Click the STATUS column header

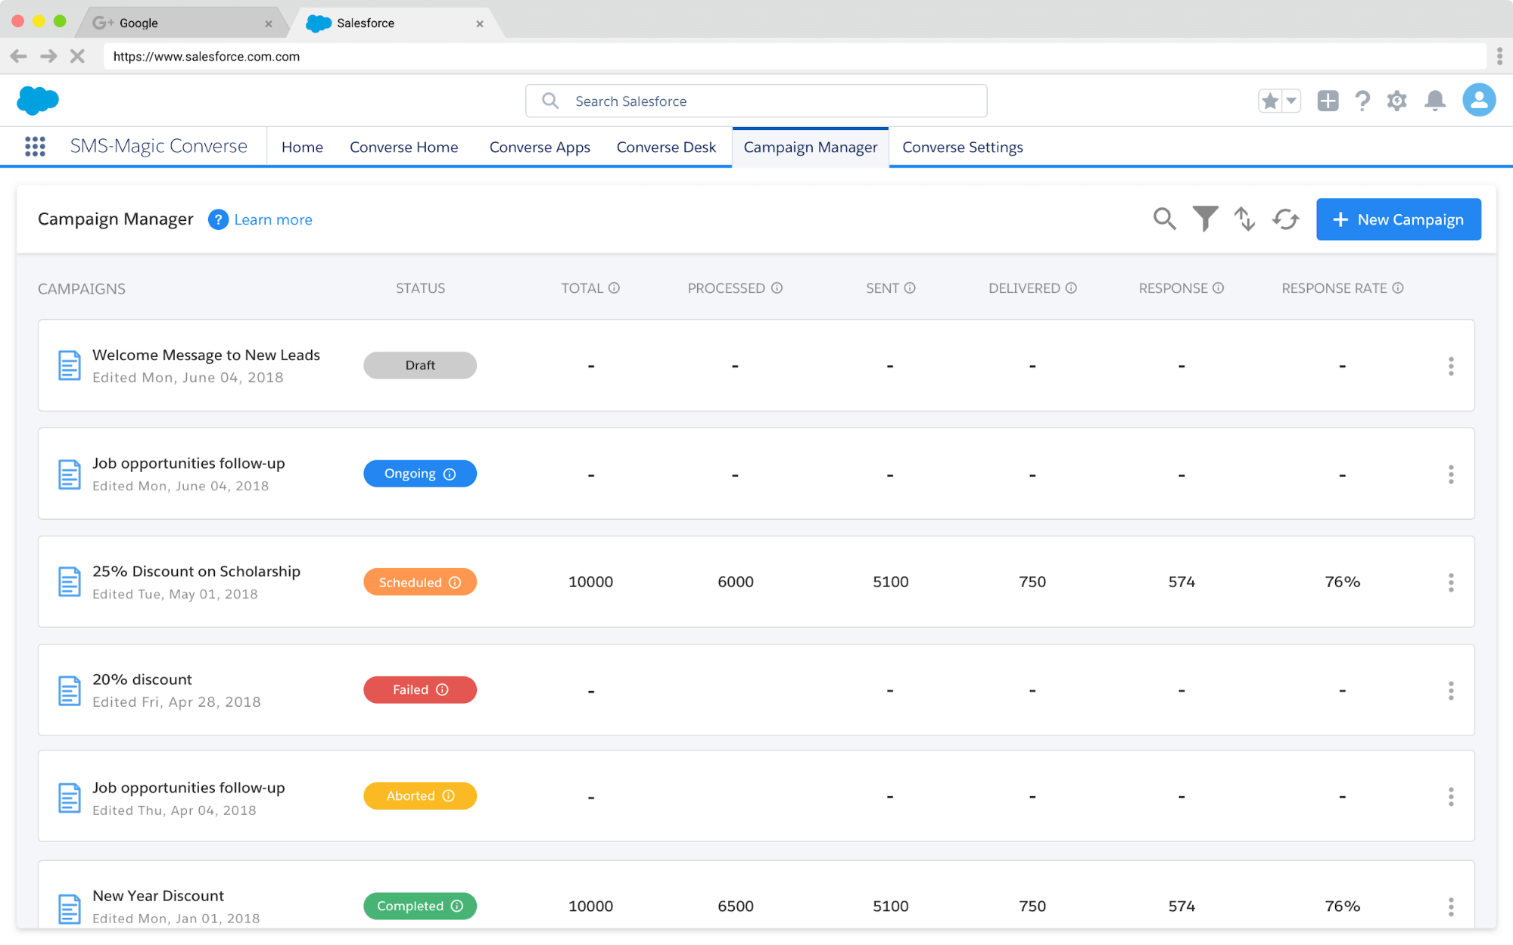pyautogui.click(x=420, y=288)
